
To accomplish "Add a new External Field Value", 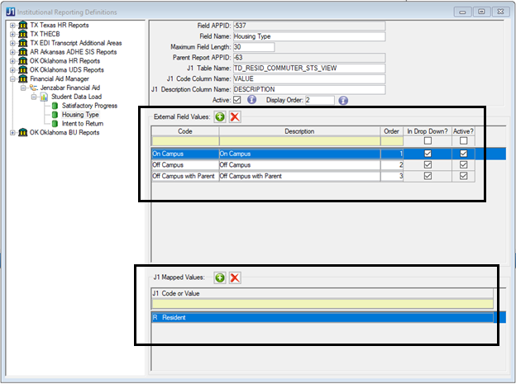I will (x=221, y=117).
